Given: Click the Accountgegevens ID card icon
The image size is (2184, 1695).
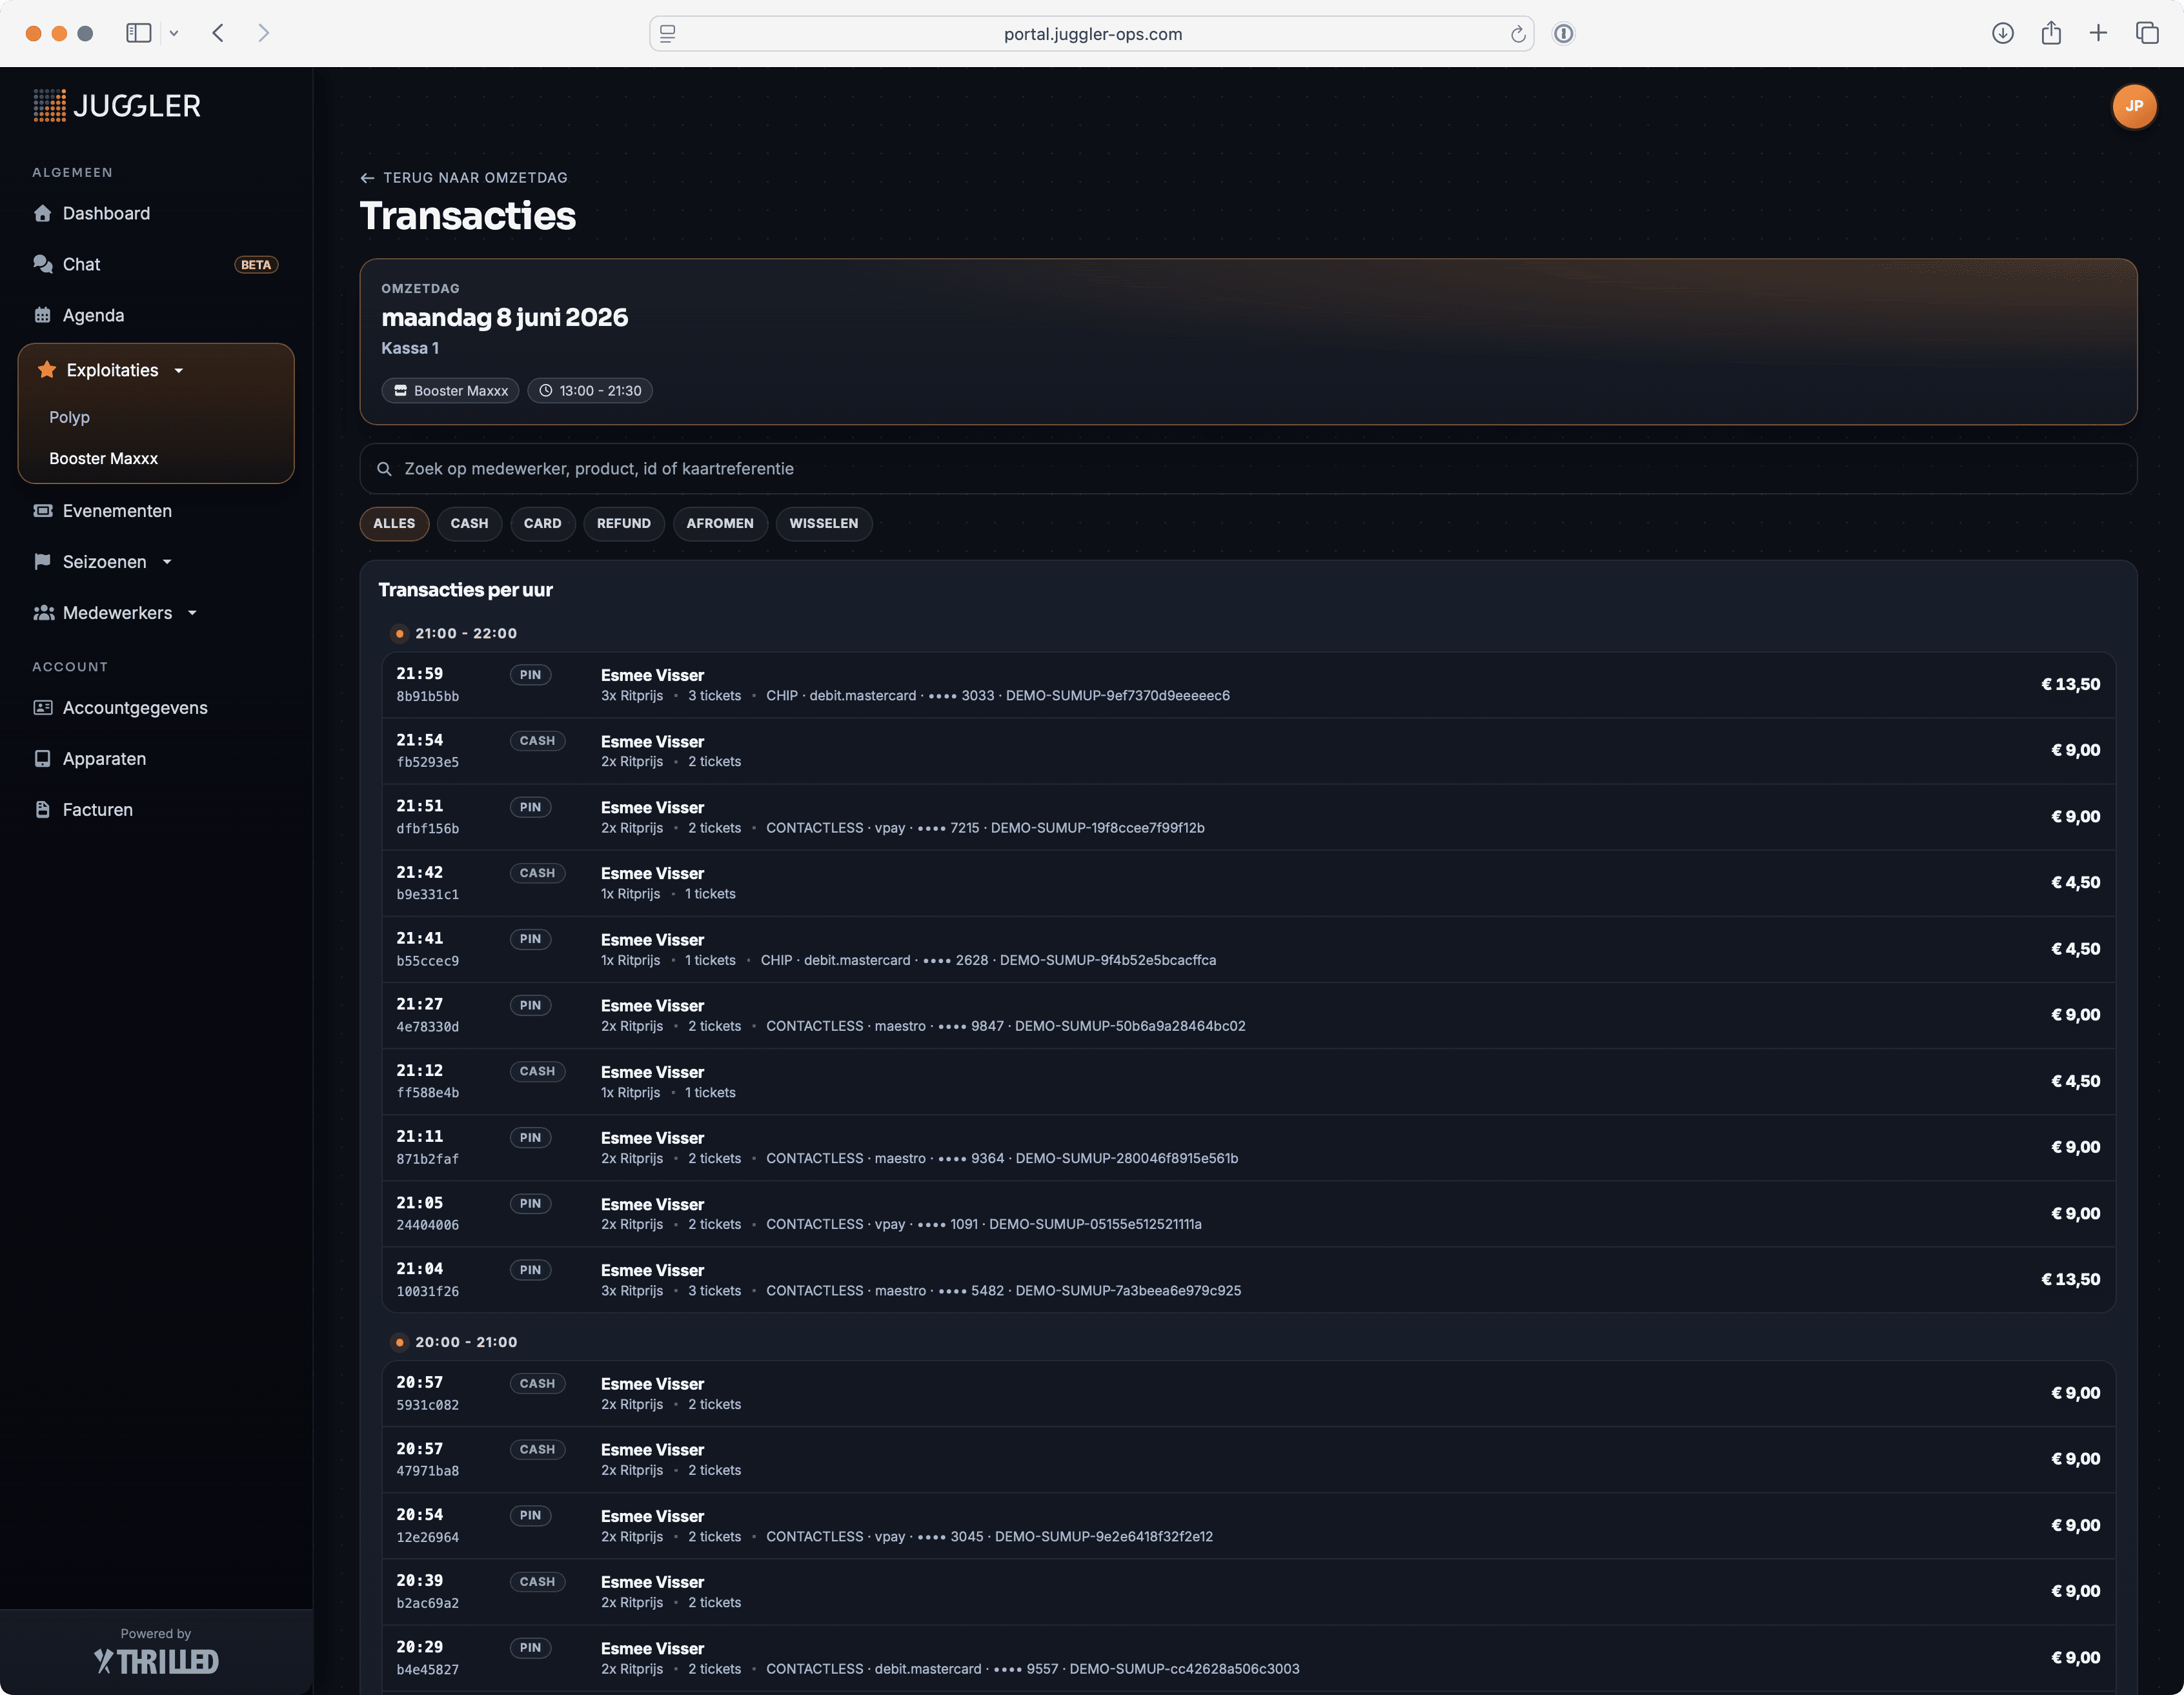Looking at the screenshot, I should pyautogui.click(x=42, y=708).
